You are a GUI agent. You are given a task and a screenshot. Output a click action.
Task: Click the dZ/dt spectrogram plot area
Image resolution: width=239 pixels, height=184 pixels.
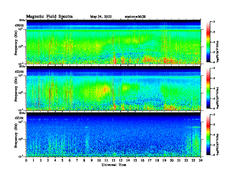point(113,134)
